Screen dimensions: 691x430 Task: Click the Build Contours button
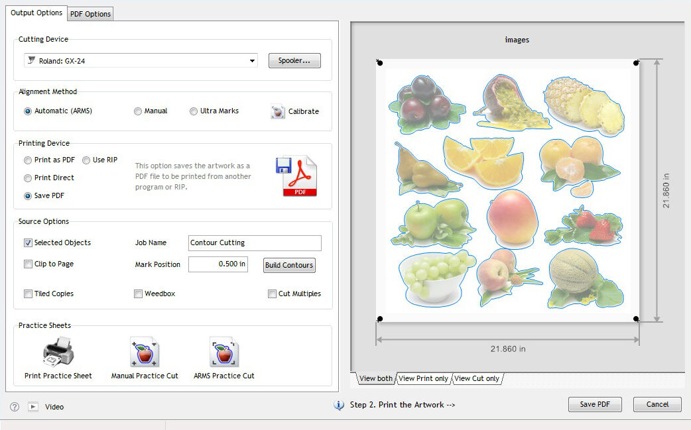pos(289,266)
